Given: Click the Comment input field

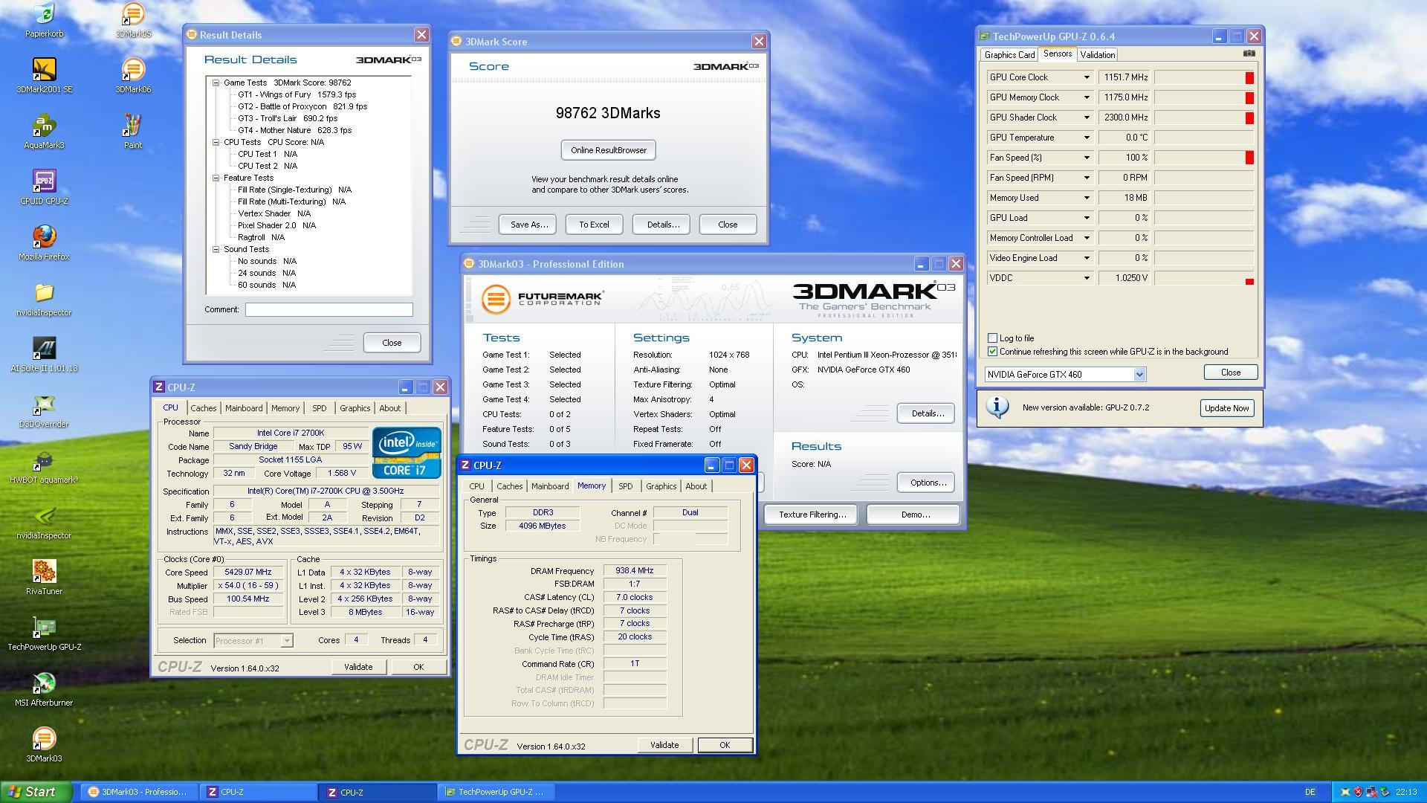Looking at the screenshot, I should click(x=329, y=309).
